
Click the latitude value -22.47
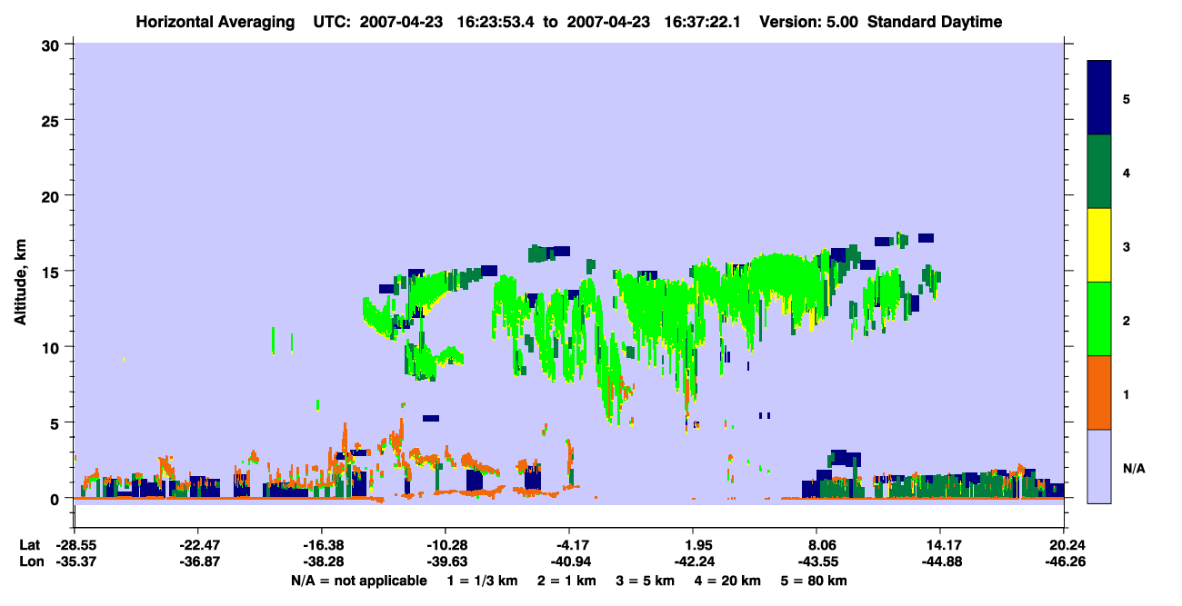point(197,545)
